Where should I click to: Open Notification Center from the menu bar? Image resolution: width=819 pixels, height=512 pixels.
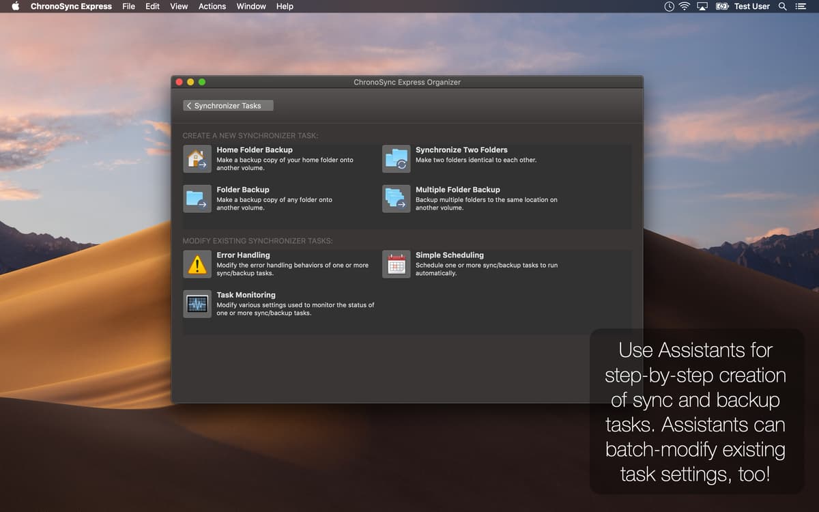[800, 6]
